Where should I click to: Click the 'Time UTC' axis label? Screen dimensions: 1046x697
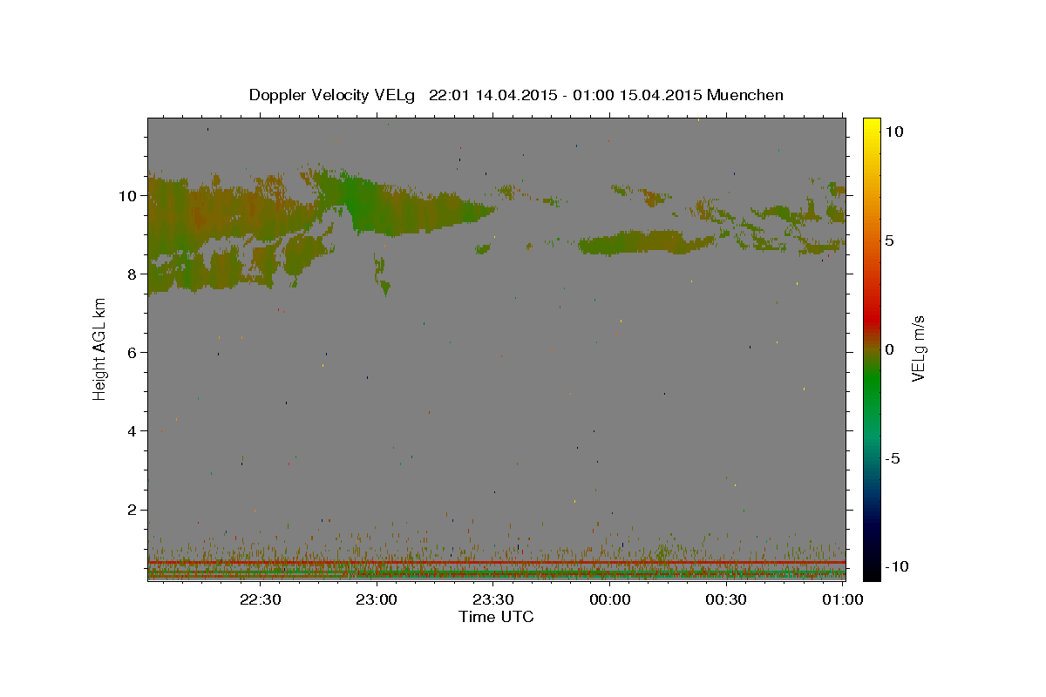(496, 617)
